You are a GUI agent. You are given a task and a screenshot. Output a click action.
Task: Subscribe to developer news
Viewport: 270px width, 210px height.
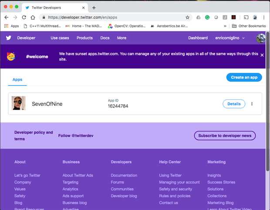[225, 136]
